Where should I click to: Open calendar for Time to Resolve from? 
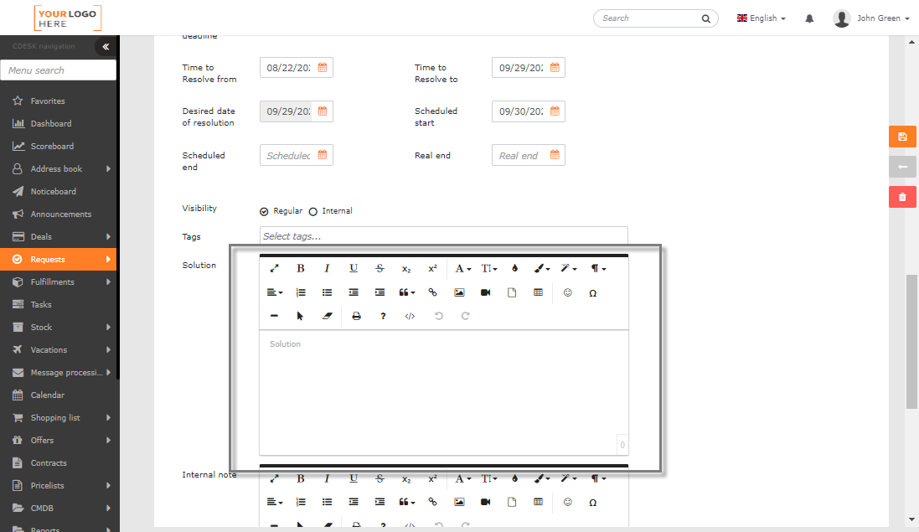(323, 67)
